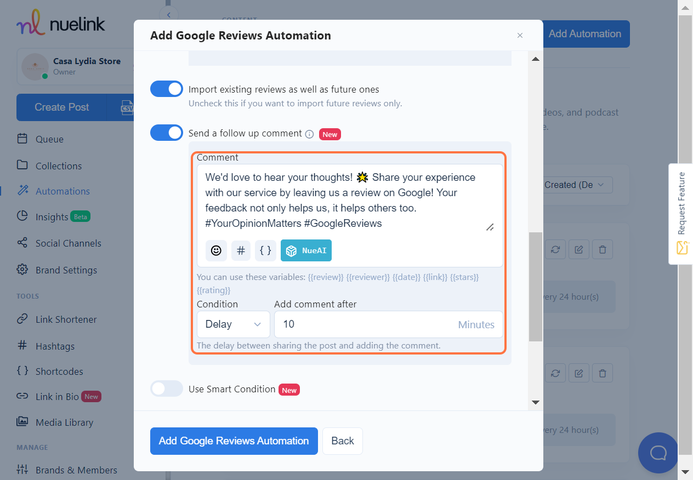Click the Social Channels share icon

point(22,243)
